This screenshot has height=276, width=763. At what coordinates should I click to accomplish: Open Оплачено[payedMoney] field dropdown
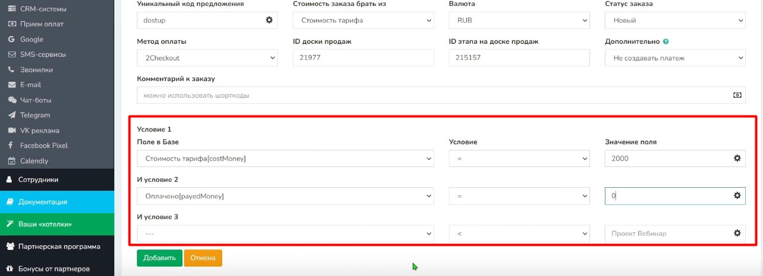[x=286, y=196]
